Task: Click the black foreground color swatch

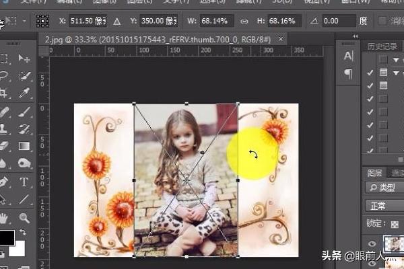Action: pyautogui.click(x=7, y=237)
